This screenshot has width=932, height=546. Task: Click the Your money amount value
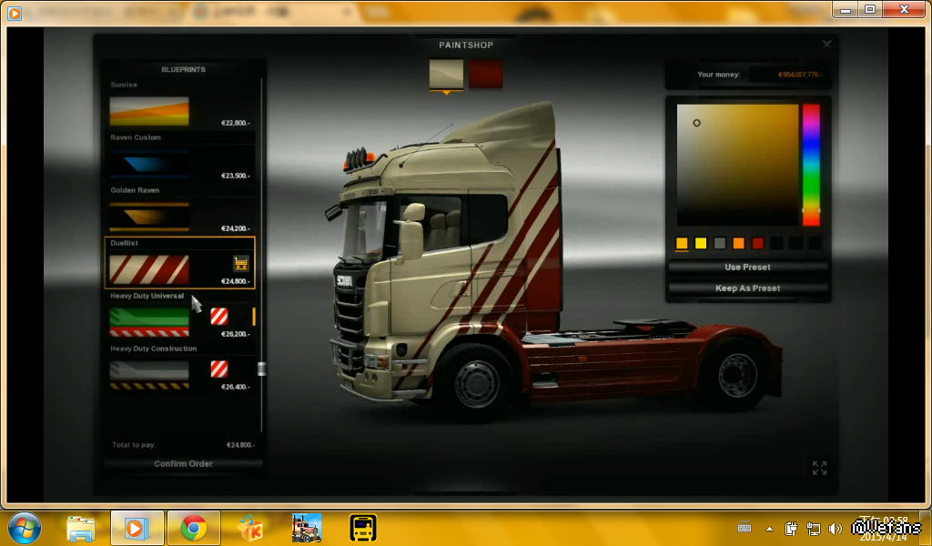click(800, 75)
